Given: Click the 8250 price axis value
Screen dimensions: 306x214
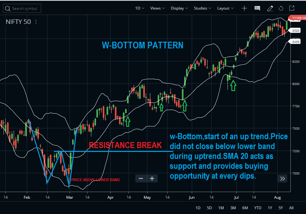Looking at the screenshot, I should (296, 61).
